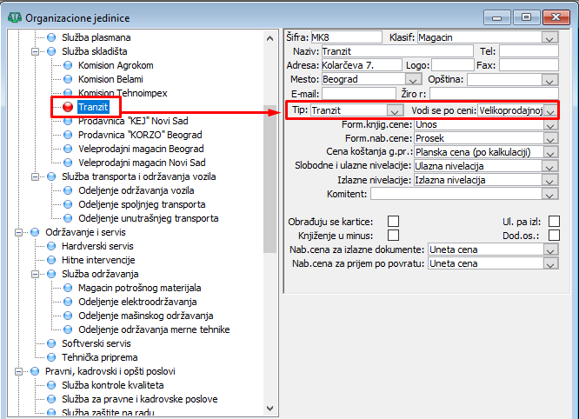This screenshot has height=419, width=579.
Task: Select Prodavnica "KORZO" Beograd in tree
Action: [x=139, y=135]
